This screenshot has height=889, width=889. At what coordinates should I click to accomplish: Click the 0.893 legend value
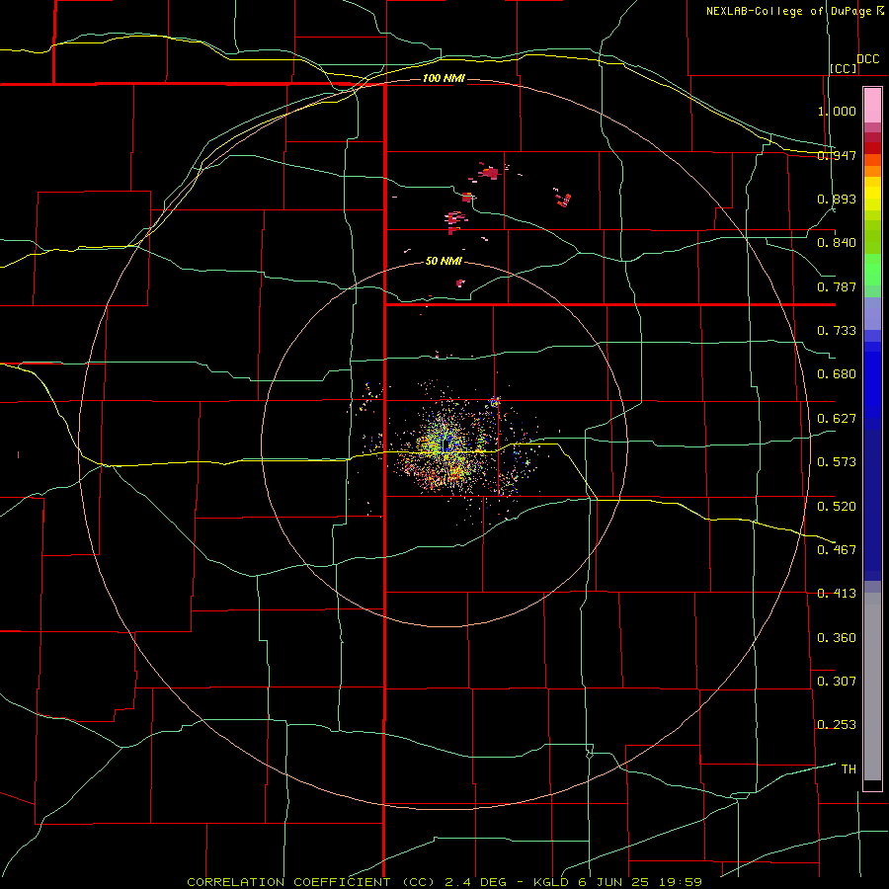[x=837, y=199]
